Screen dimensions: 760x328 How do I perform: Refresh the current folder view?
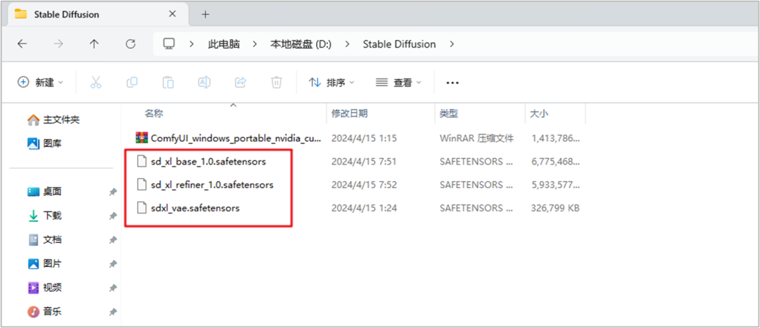[130, 44]
